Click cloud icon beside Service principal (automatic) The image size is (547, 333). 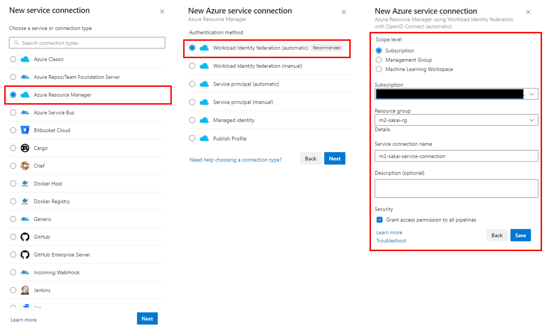coord(204,84)
